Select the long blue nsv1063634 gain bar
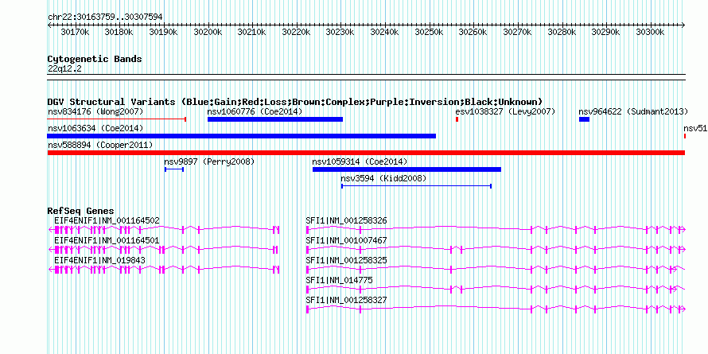This screenshot has height=354, width=708. pos(242,136)
